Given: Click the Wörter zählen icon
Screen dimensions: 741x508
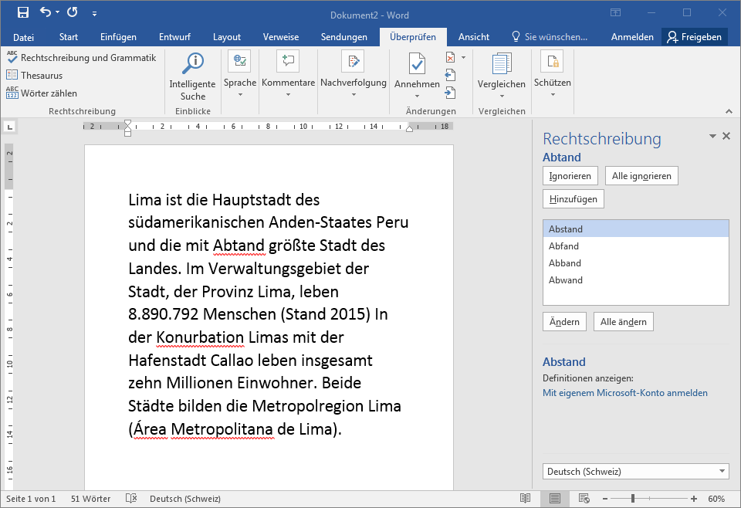Looking at the screenshot, I should click(12, 93).
